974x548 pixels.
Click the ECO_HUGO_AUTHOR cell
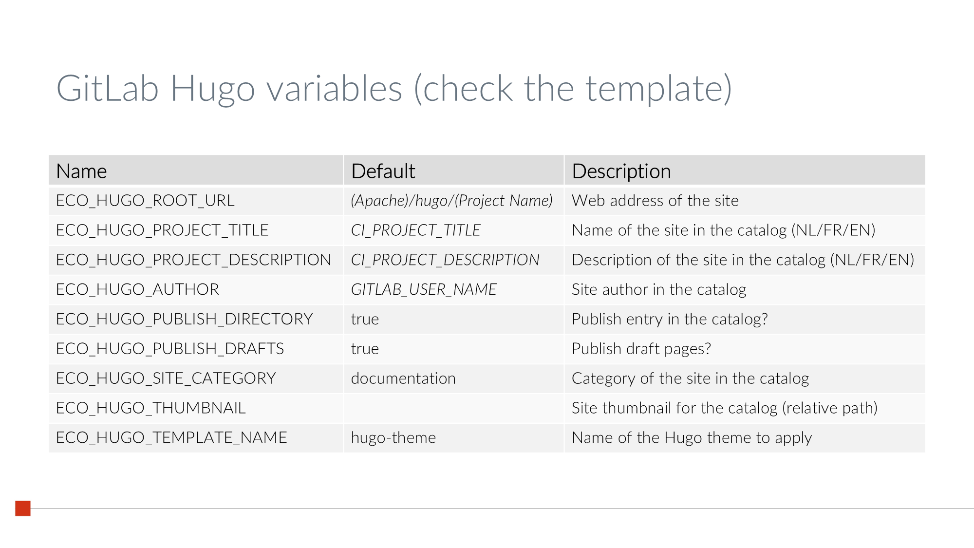[x=137, y=290]
